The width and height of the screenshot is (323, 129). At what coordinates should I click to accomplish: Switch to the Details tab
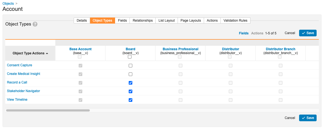point(82,21)
